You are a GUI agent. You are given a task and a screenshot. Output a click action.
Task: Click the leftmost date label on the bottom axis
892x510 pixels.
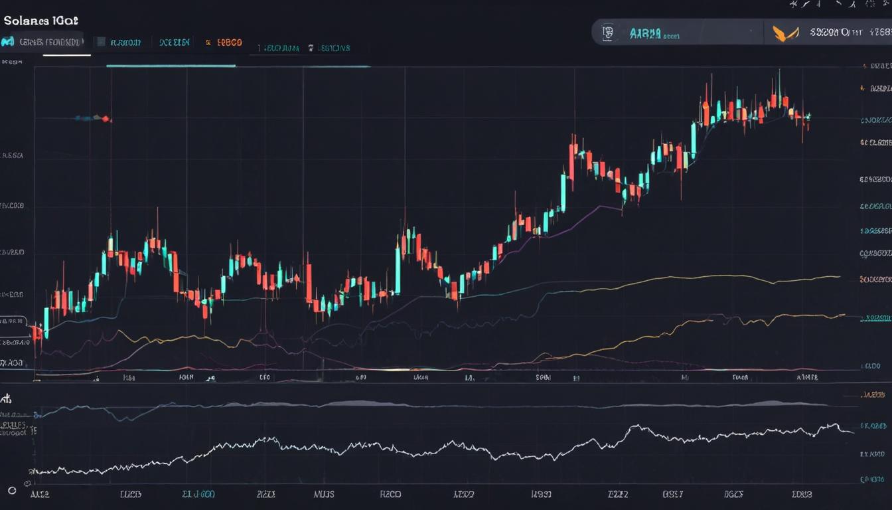point(41,494)
